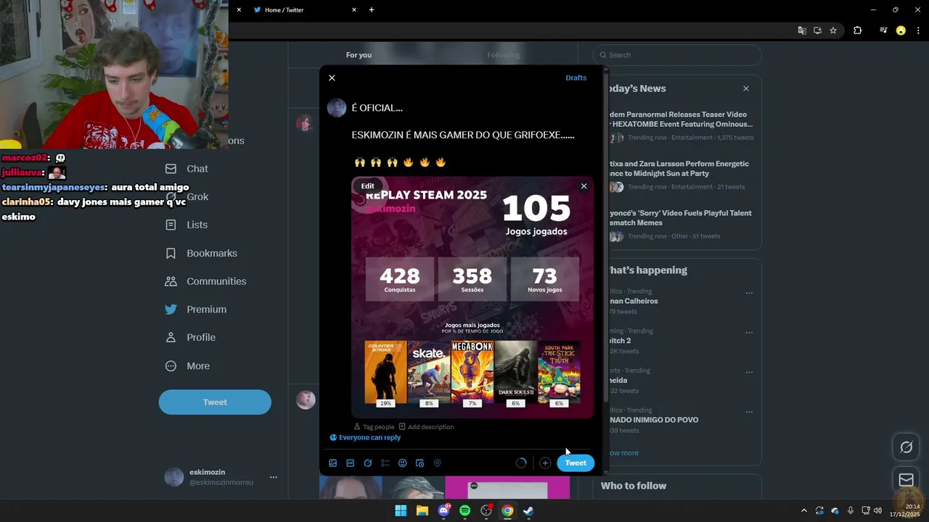Open options for the Calheiros trend

(749, 294)
